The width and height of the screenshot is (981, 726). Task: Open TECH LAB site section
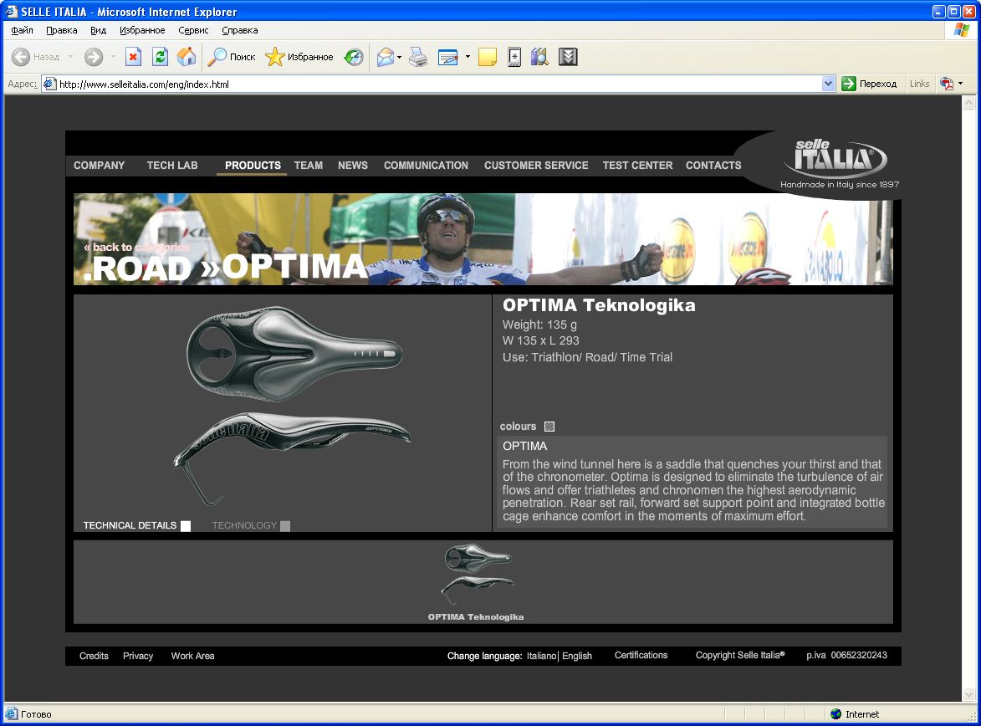tap(172, 166)
